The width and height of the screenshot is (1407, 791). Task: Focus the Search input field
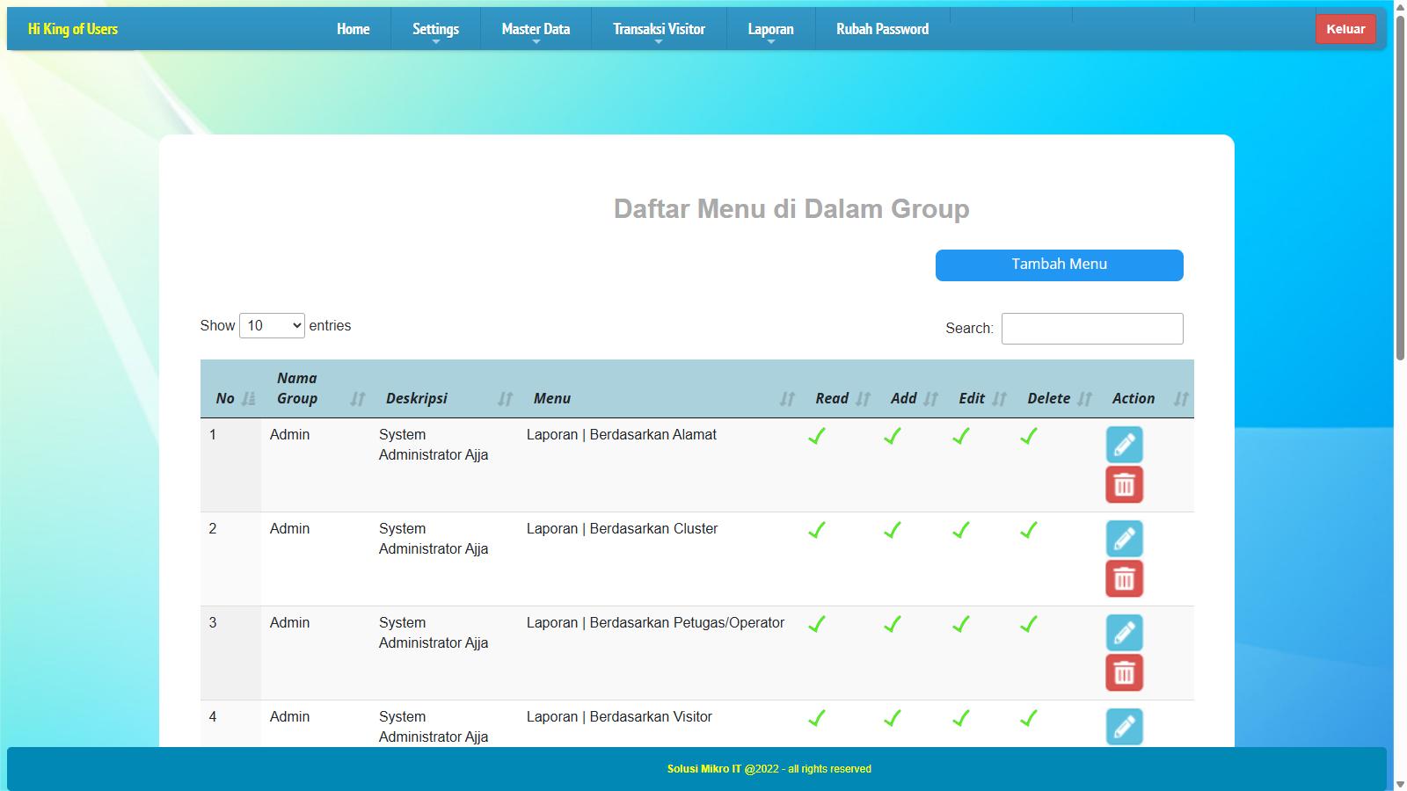(x=1091, y=329)
